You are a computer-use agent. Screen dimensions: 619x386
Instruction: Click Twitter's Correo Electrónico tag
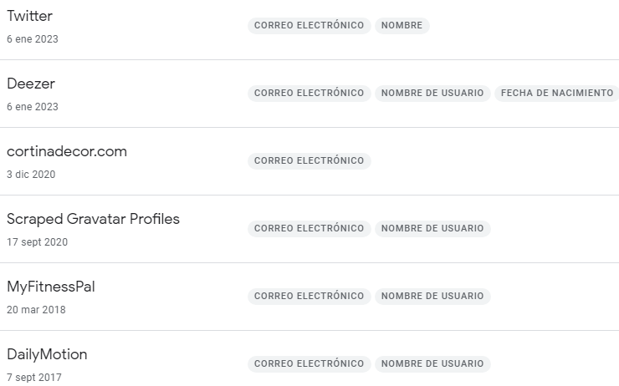[309, 26]
